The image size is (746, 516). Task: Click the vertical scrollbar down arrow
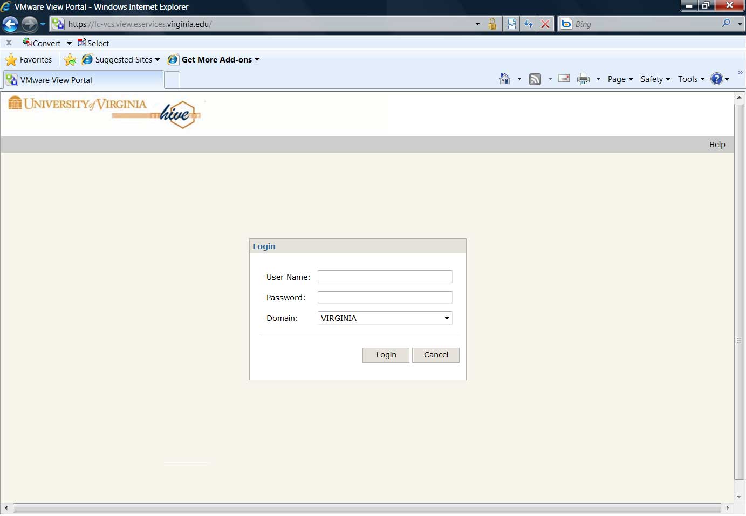click(739, 497)
